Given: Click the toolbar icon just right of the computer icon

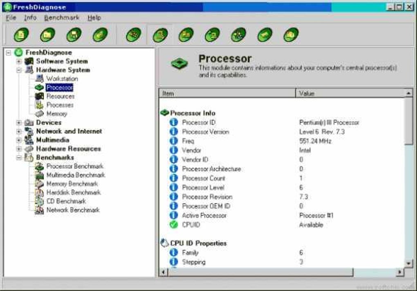Looking at the screenshot, I should [x=186, y=35].
